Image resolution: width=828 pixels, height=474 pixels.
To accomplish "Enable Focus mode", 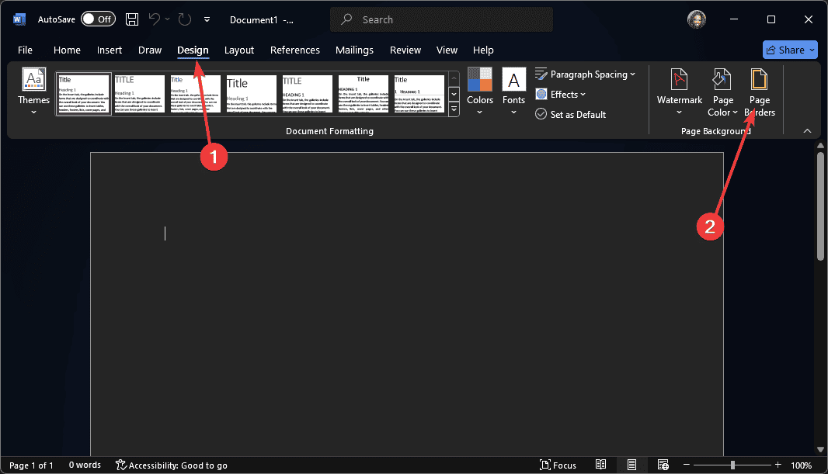I will (x=558, y=465).
